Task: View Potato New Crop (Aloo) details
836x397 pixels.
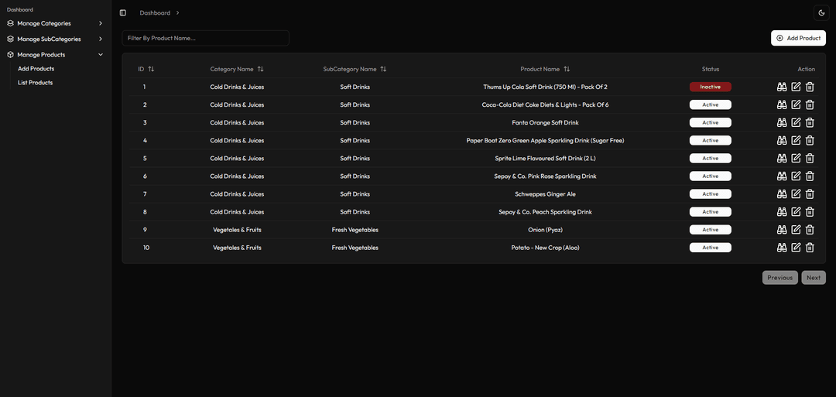Action: point(782,248)
